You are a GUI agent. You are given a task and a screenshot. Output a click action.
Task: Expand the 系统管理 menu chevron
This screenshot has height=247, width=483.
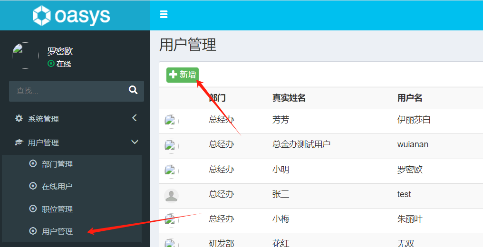click(135, 118)
